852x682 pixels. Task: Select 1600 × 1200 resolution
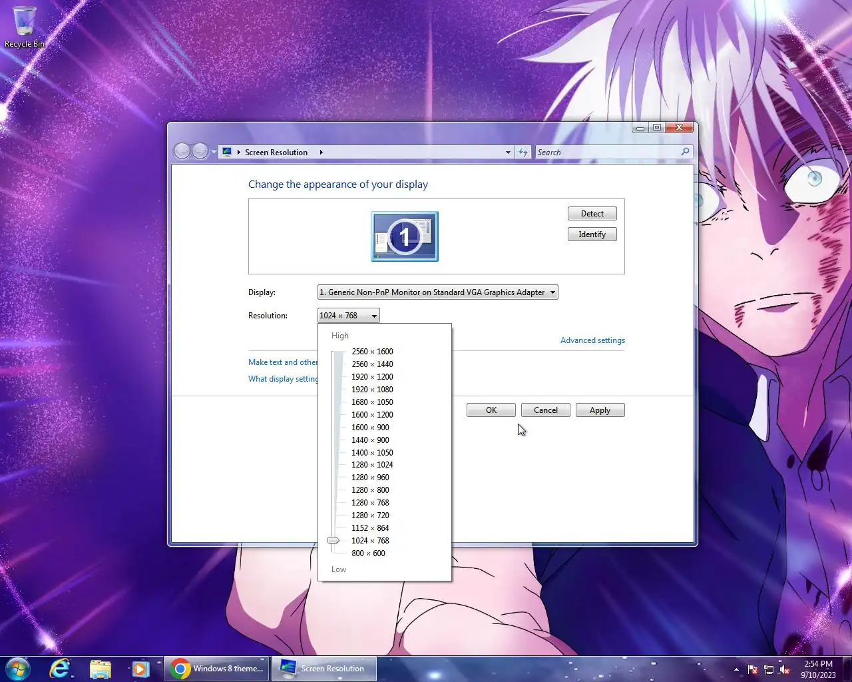click(372, 415)
